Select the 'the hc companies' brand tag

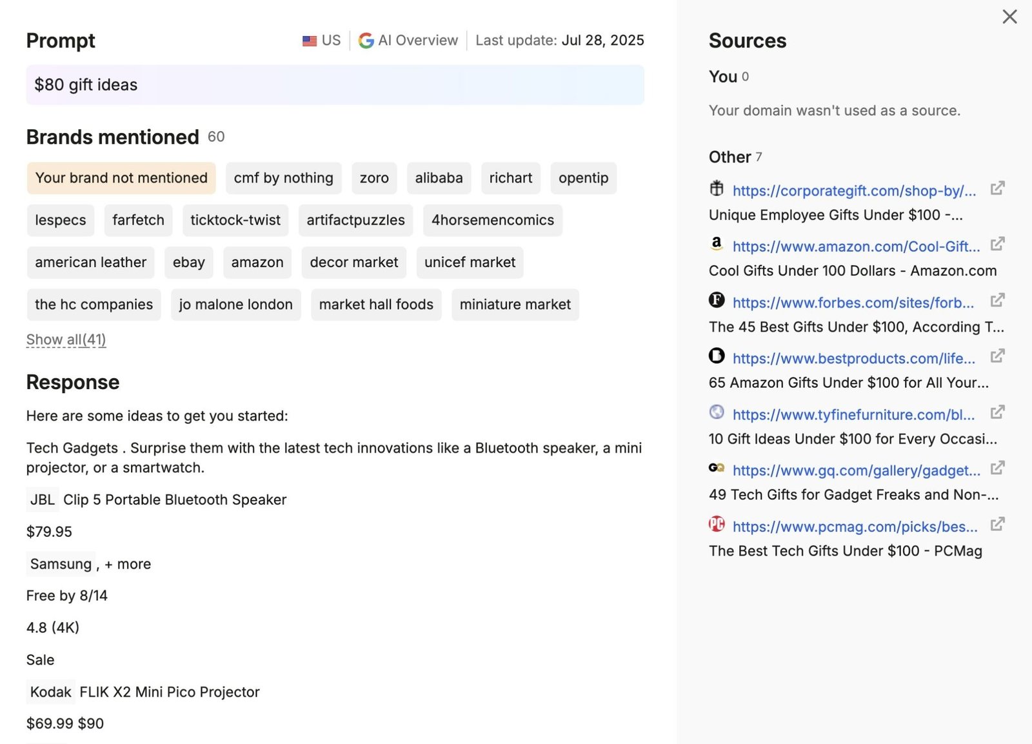(x=94, y=305)
